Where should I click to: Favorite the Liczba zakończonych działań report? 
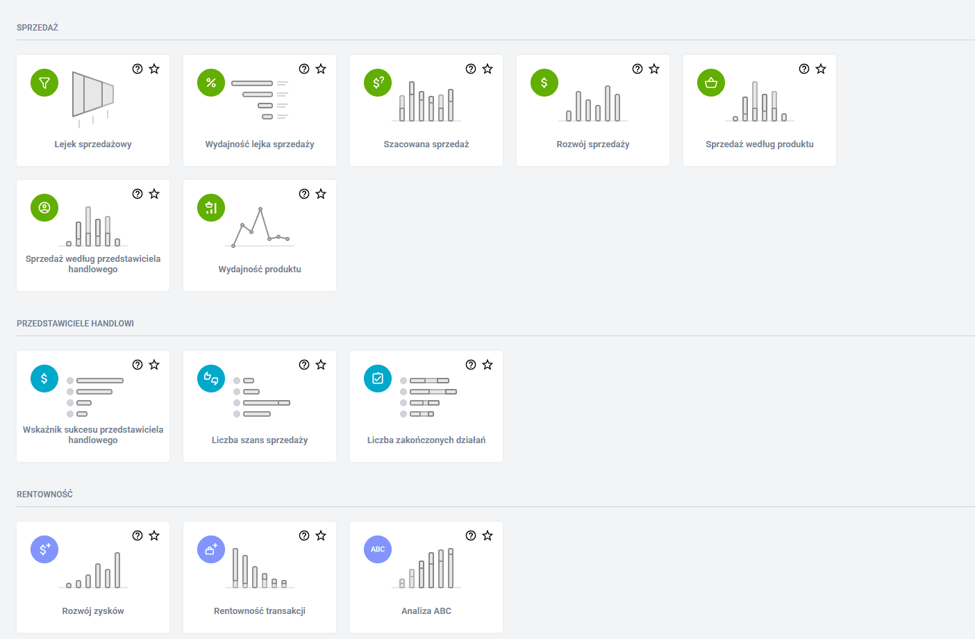[487, 365]
